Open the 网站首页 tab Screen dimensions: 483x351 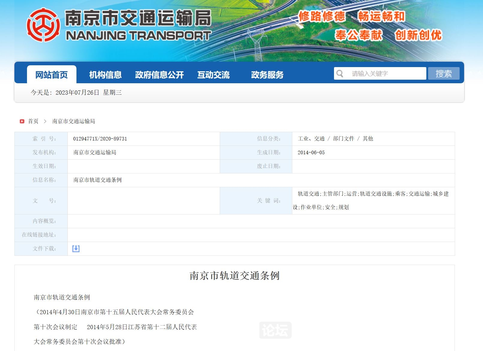tap(52, 75)
